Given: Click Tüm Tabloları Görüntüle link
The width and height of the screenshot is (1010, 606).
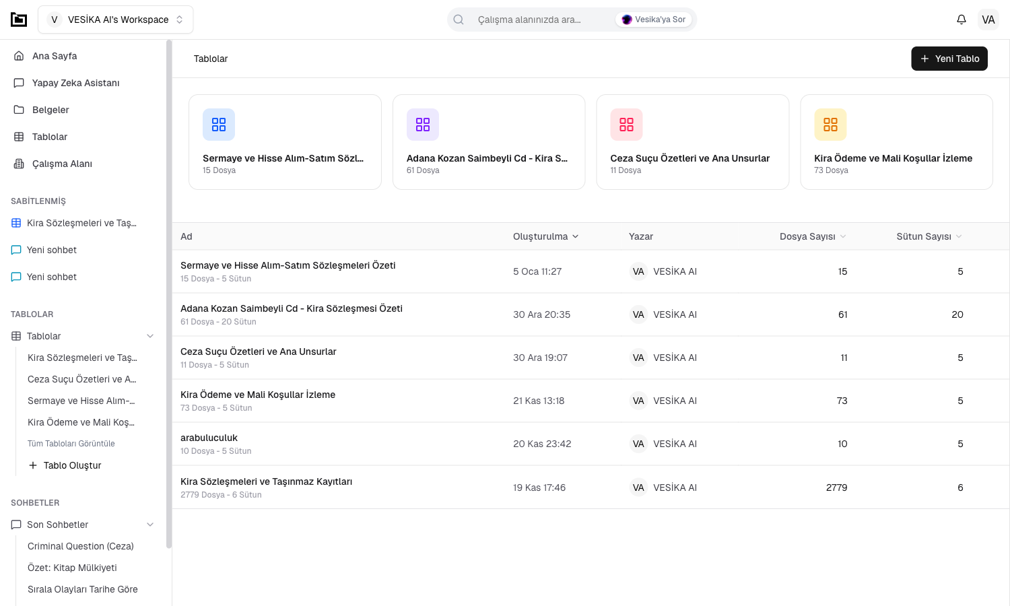Looking at the screenshot, I should click(71, 444).
